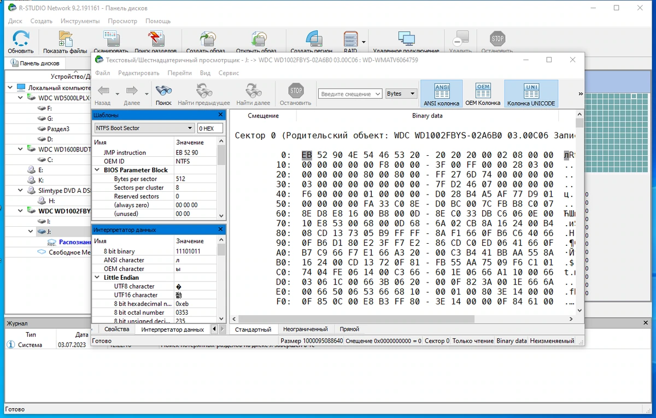Close the Шаблоны panel

pyautogui.click(x=220, y=115)
